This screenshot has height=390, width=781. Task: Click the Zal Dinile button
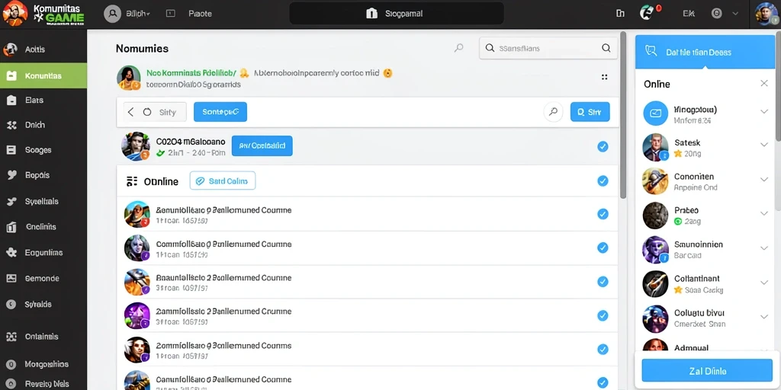coord(707,371)
